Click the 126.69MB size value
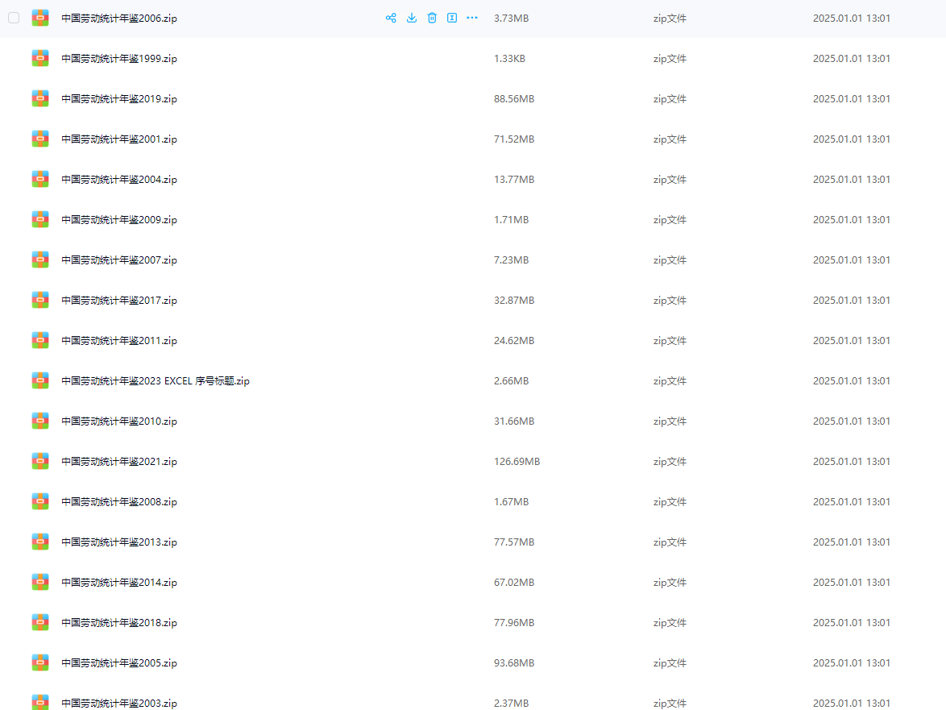 point(517,462)
